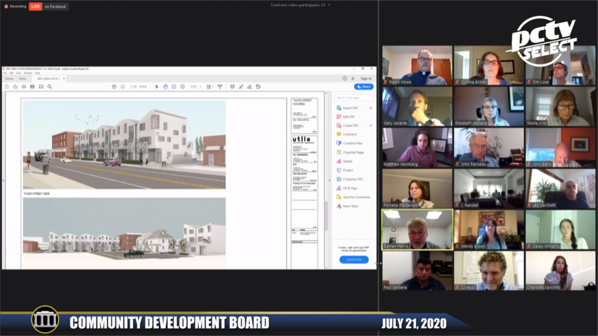Expand the Export PDF tool options
Viewport: 598px width, 336px height.
(370, 108)
